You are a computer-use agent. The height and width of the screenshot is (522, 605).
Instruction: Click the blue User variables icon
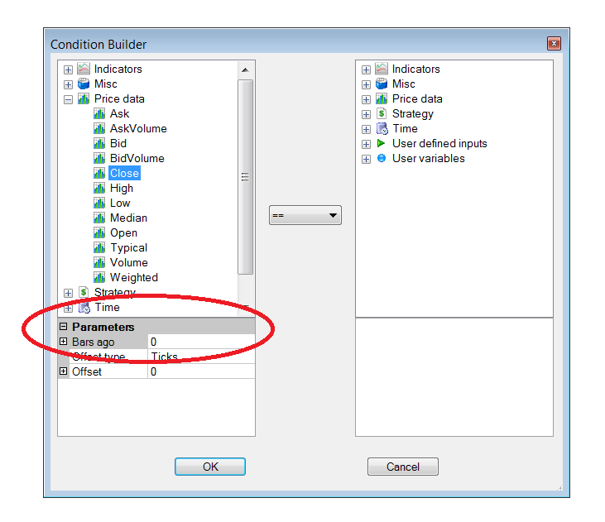(x=382, y=158)
